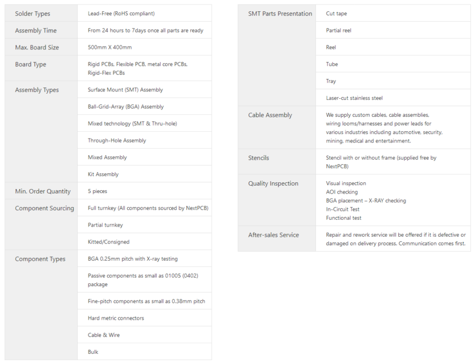The image size is (476, 364).
Task: Select the Full turnkey sourcing option
Action: (x=148, y=208)
